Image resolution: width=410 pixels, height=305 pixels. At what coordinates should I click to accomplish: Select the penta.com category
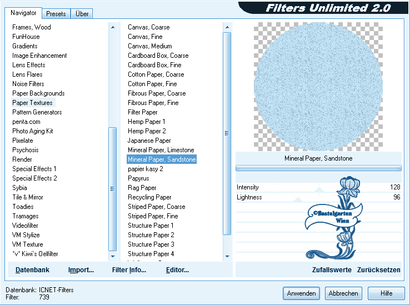pyautogui.click(x=26, y=122)
